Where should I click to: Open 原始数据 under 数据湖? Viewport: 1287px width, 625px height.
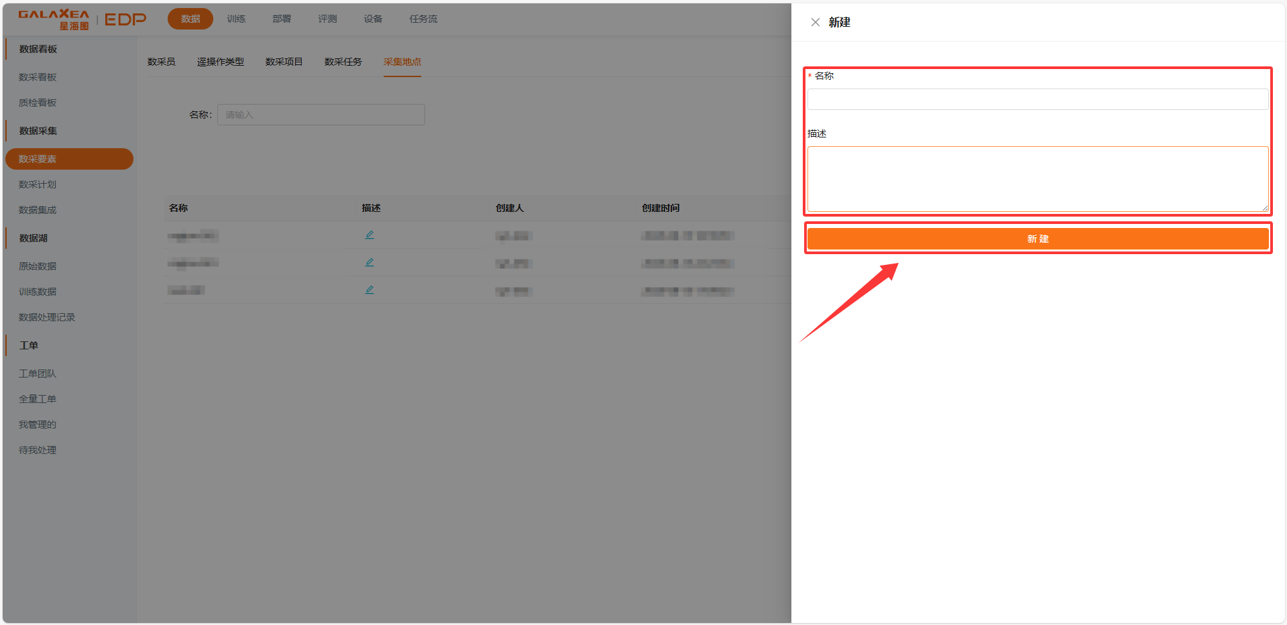coord(38,266)
